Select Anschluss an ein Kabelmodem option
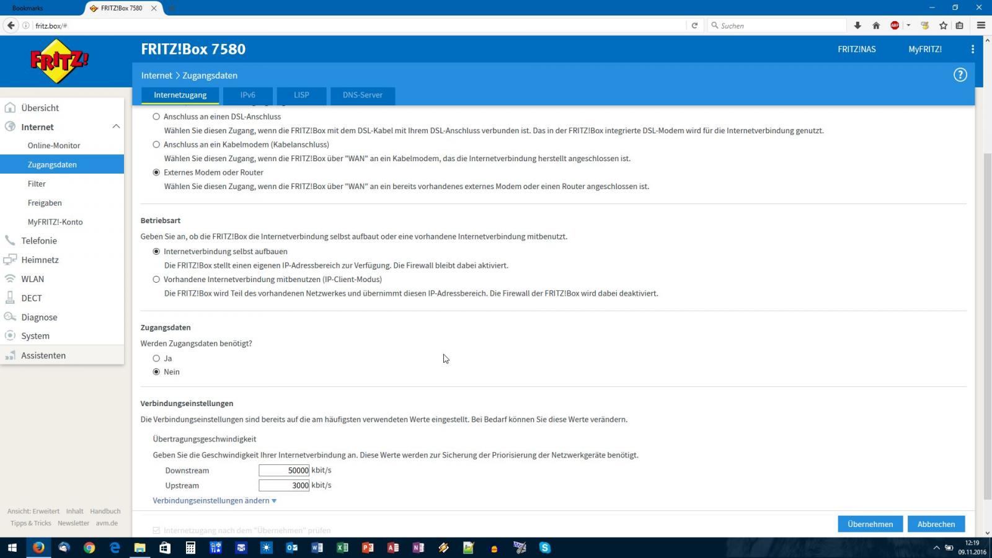 coord(156,144)
